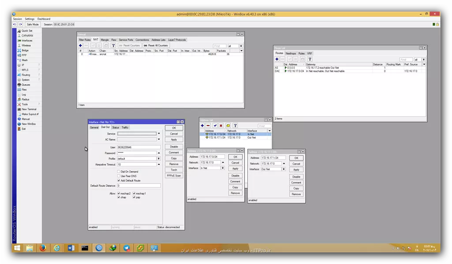Open the filter icon in Address List
This screenshot has height=264, width=452.
tap(235, 126)
